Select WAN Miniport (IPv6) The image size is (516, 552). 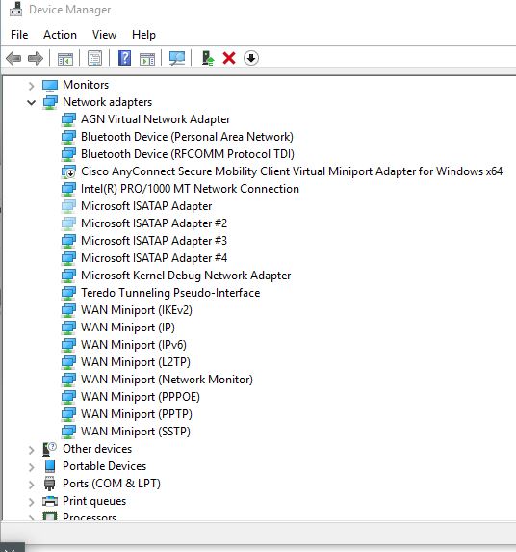coord(134,345)
